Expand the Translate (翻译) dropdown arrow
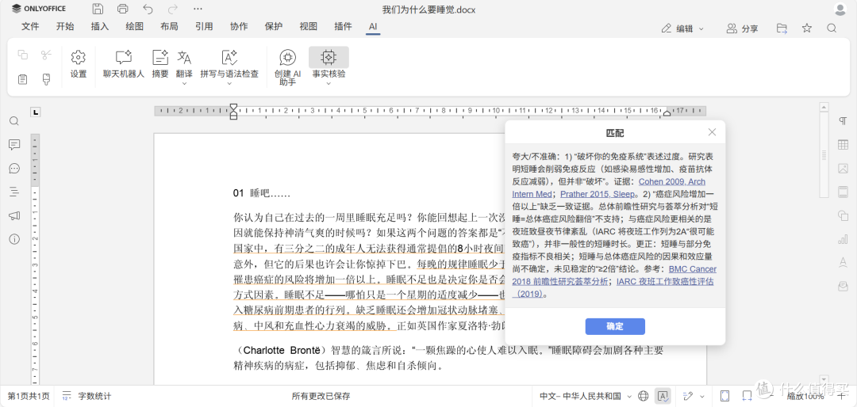 [184, 83]
